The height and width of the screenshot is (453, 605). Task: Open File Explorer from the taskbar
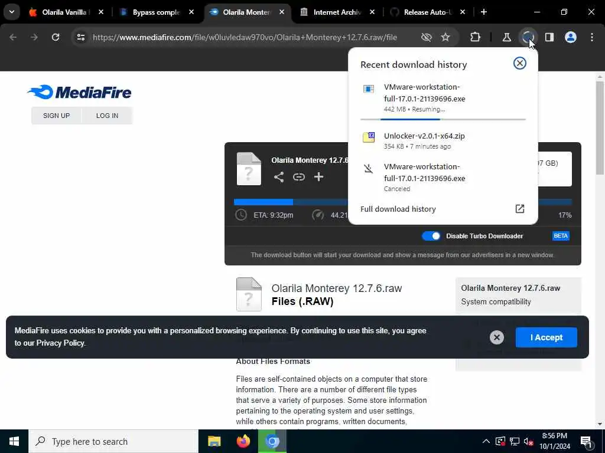pyautogui.click(x=214, y=441)
